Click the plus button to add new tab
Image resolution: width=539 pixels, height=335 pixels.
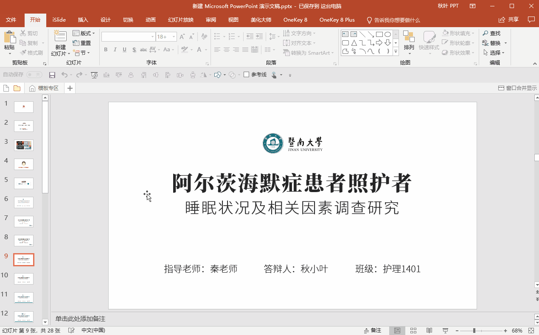click(x=70, y=88)
